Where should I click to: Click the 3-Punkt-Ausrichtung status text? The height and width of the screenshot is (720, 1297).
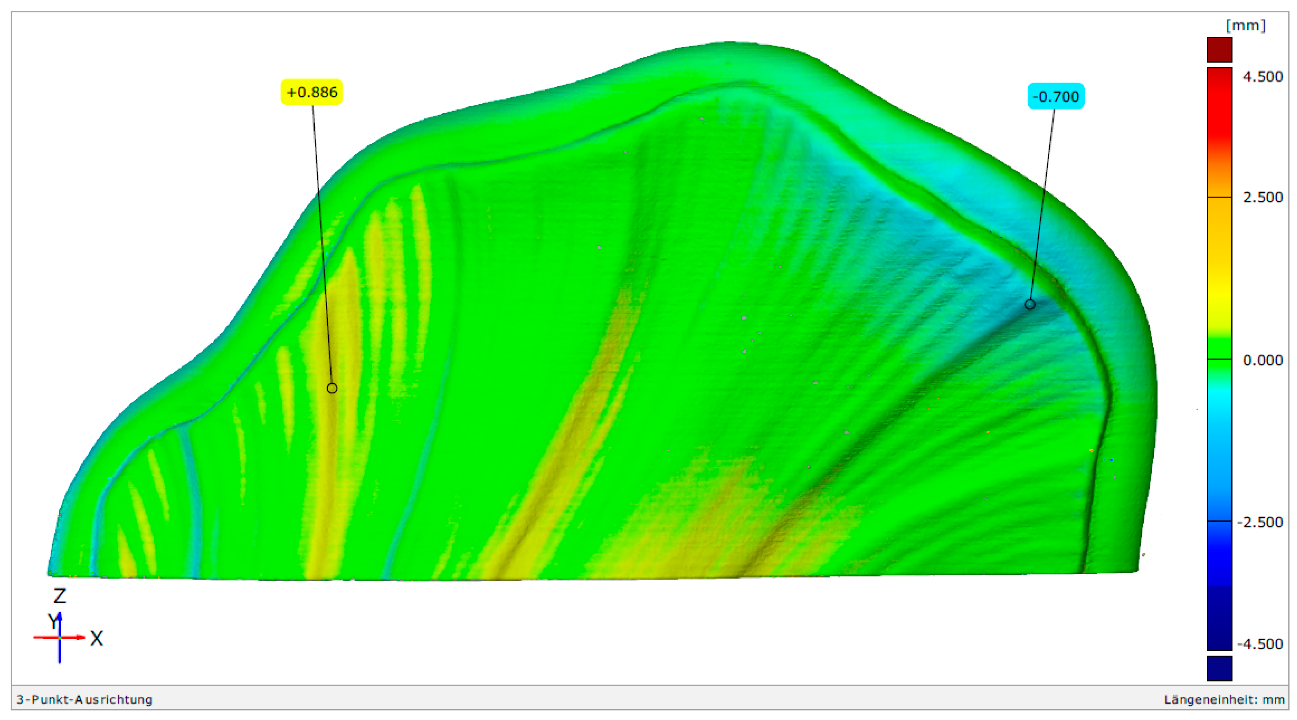pyautogui.click(x=84, y=700)
